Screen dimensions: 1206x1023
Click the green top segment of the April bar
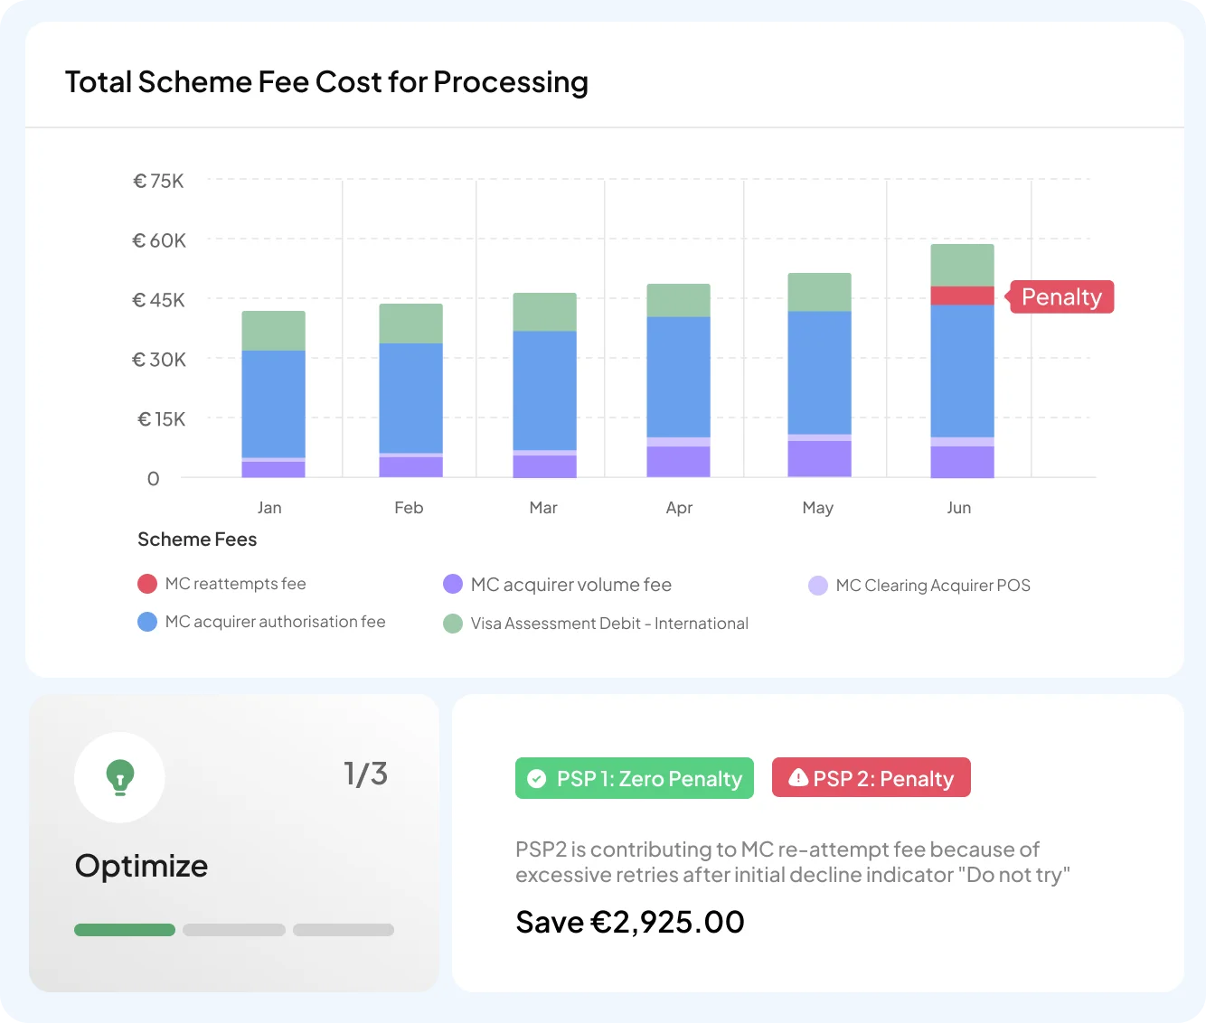[678, 300]
